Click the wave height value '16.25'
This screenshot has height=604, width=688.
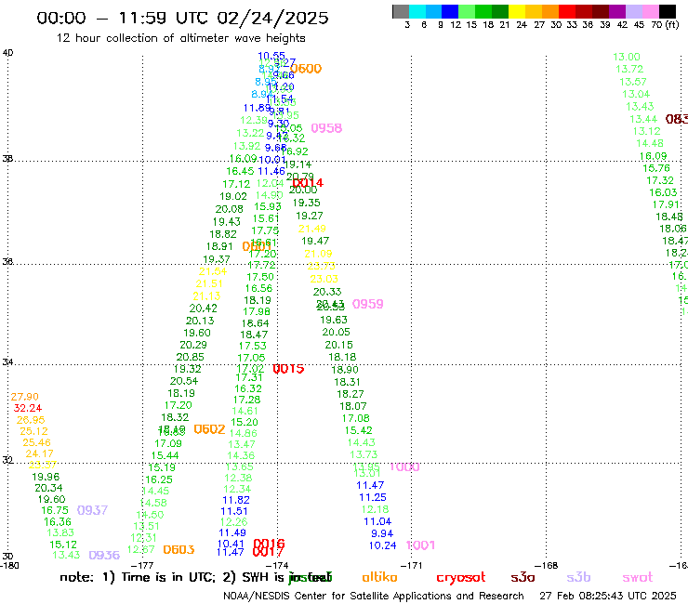[x=159, y=479]
